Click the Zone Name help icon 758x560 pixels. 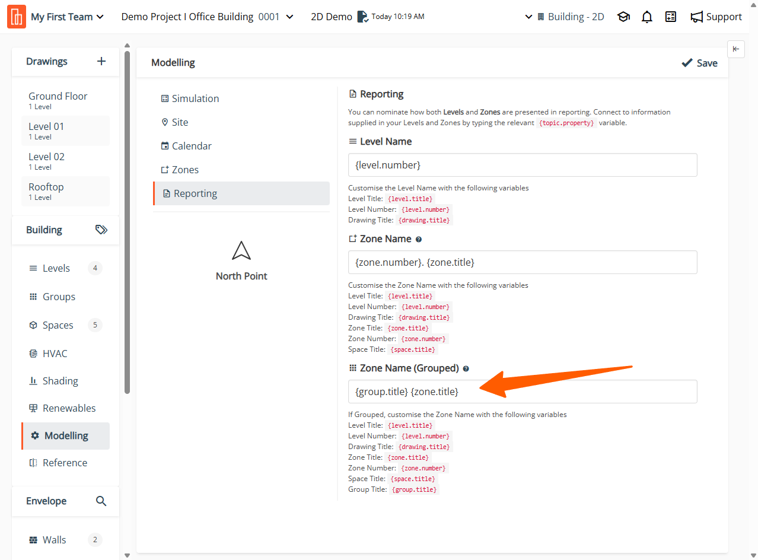click(x=419, y=239)
